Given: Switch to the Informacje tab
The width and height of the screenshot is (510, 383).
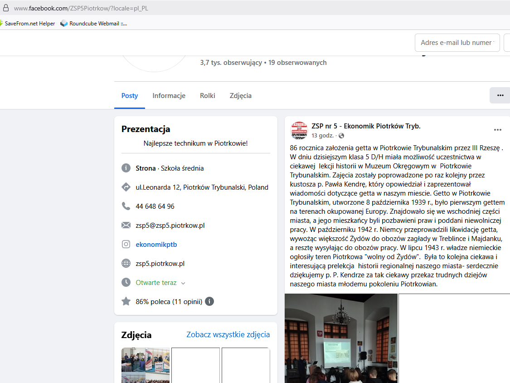Looking at the screenshot, I should tap(169, 96).
